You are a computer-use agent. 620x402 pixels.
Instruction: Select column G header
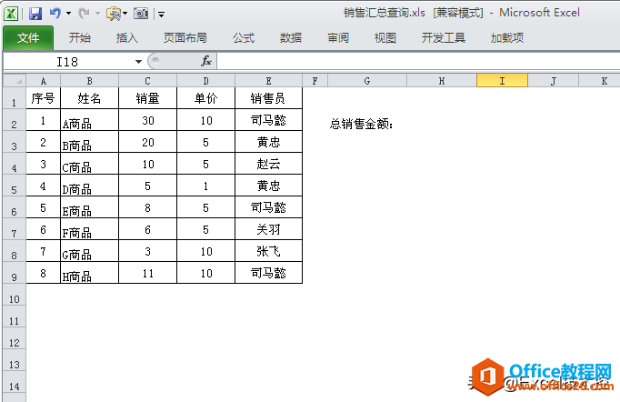[x=367, y=81]
